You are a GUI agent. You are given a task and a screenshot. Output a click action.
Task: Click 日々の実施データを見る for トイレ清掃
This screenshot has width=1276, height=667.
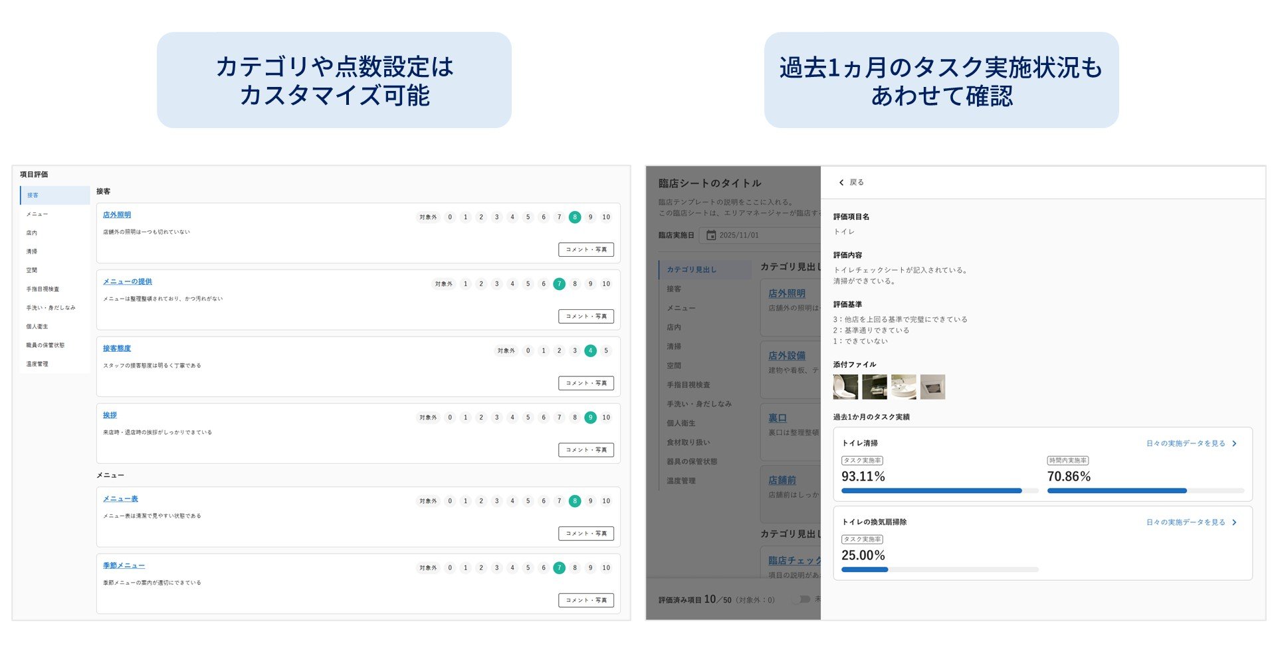click(x=1186, y=443)
